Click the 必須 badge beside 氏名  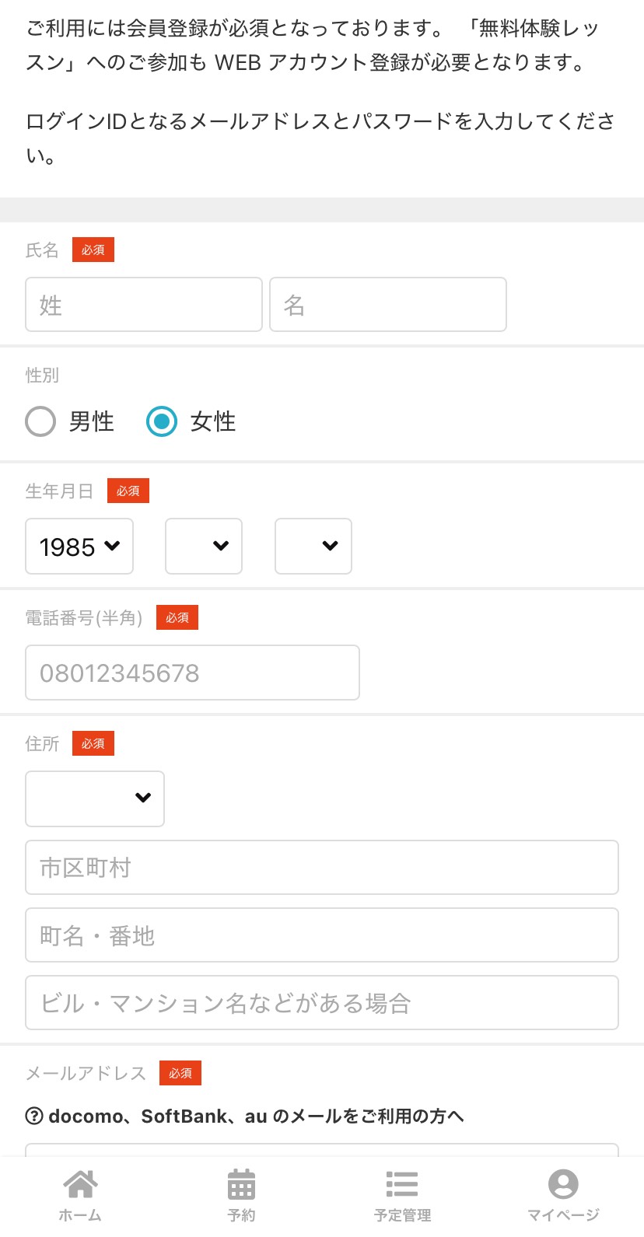point(93,249)
